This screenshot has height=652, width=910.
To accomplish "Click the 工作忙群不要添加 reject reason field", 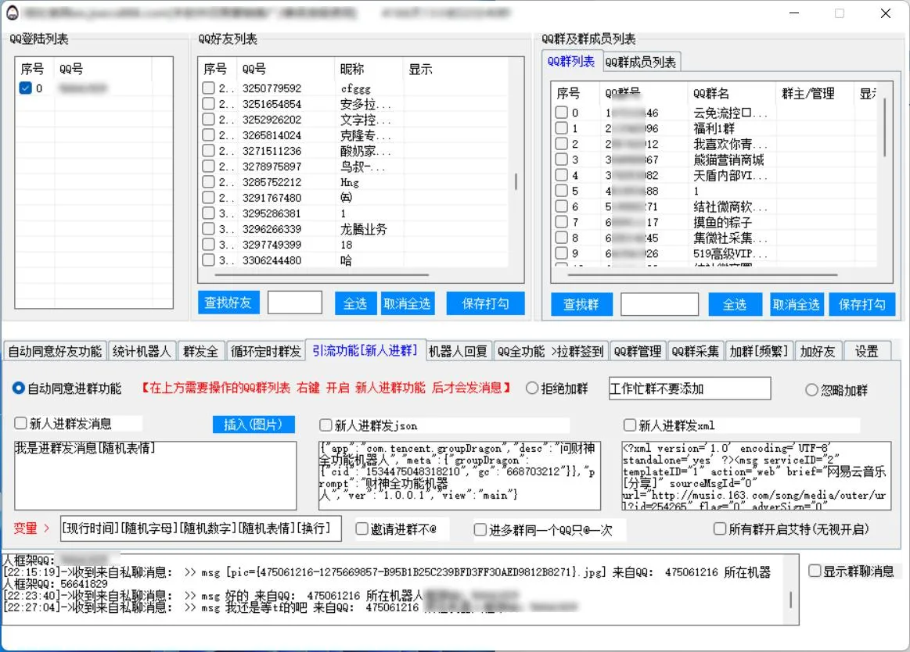I will click(689, 389).
